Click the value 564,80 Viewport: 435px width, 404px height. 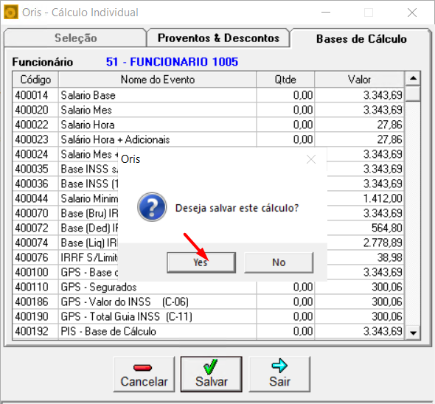point(387,228)
